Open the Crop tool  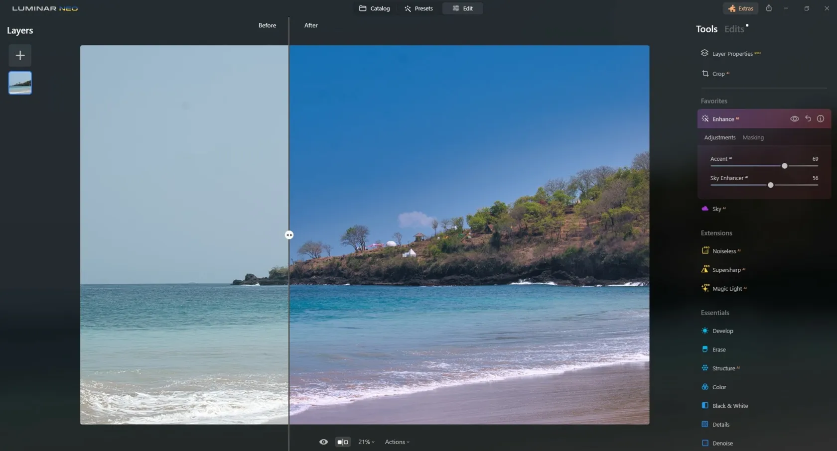click(x=718, y=74)
